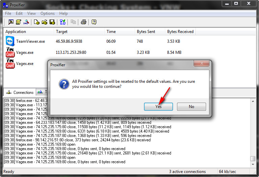Open the View menu
Screen dimensions: 259x177
(31, 13)
